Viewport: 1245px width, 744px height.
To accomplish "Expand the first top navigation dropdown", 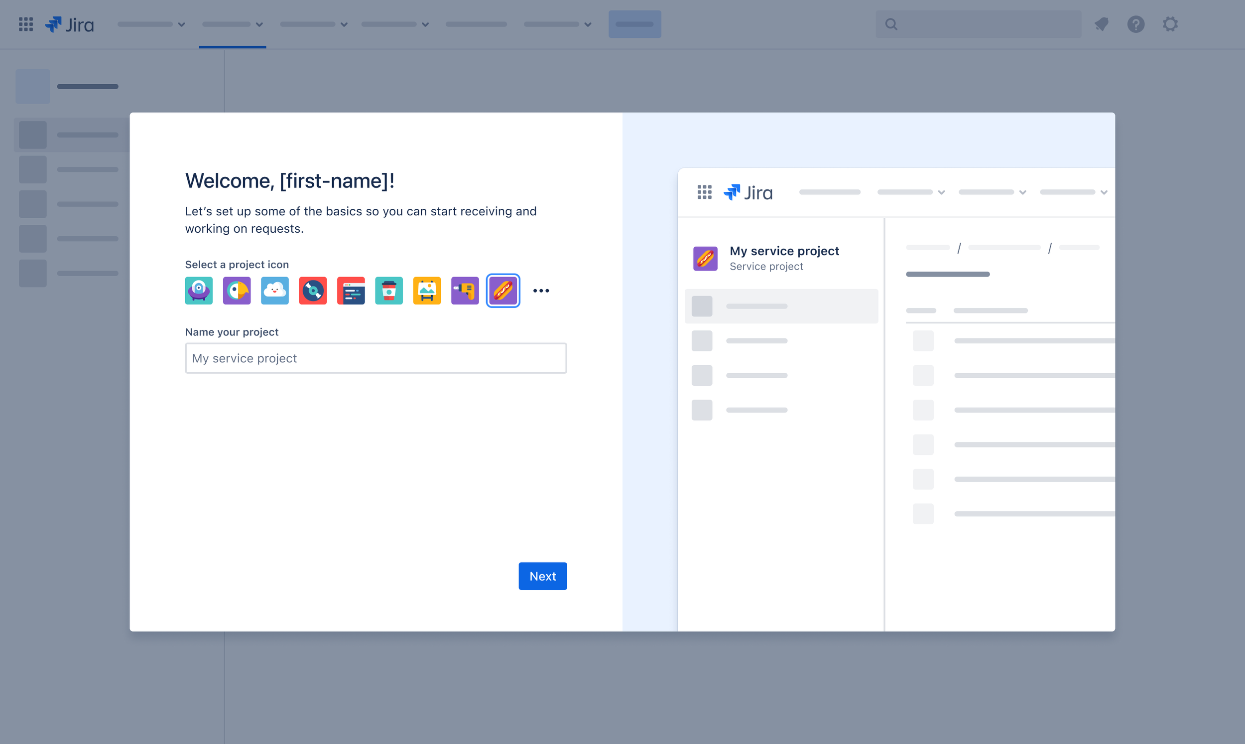I will click(151, 24).
